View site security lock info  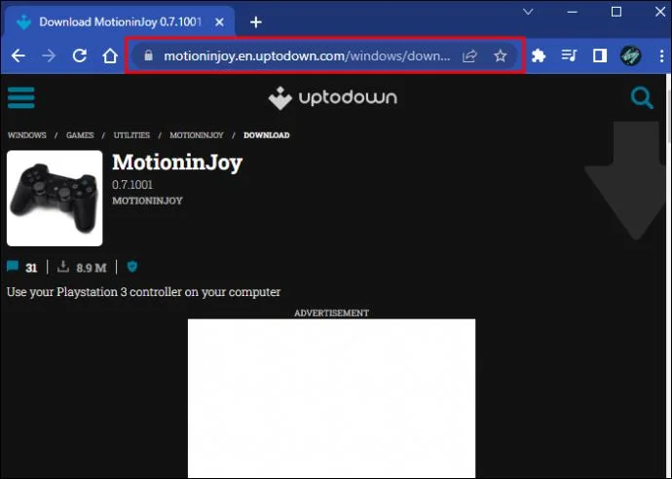(148, 55)
